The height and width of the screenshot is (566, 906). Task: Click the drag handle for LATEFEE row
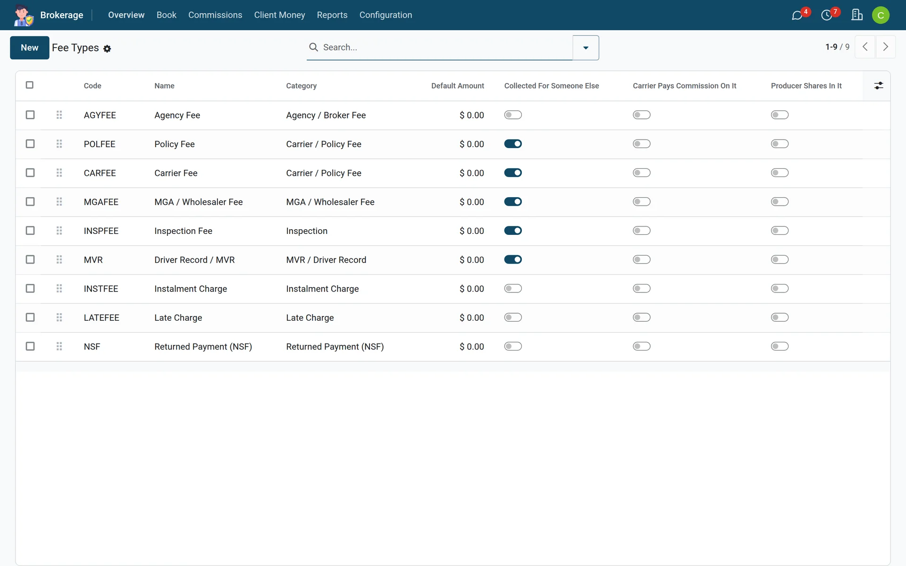coord(59,317)
